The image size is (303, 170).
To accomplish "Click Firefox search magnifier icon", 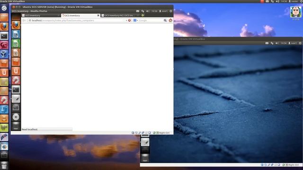I will pyautogui.click(x=165, y=20).
